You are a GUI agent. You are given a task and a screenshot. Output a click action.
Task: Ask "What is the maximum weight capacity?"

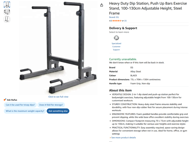(x=25, y=111)
